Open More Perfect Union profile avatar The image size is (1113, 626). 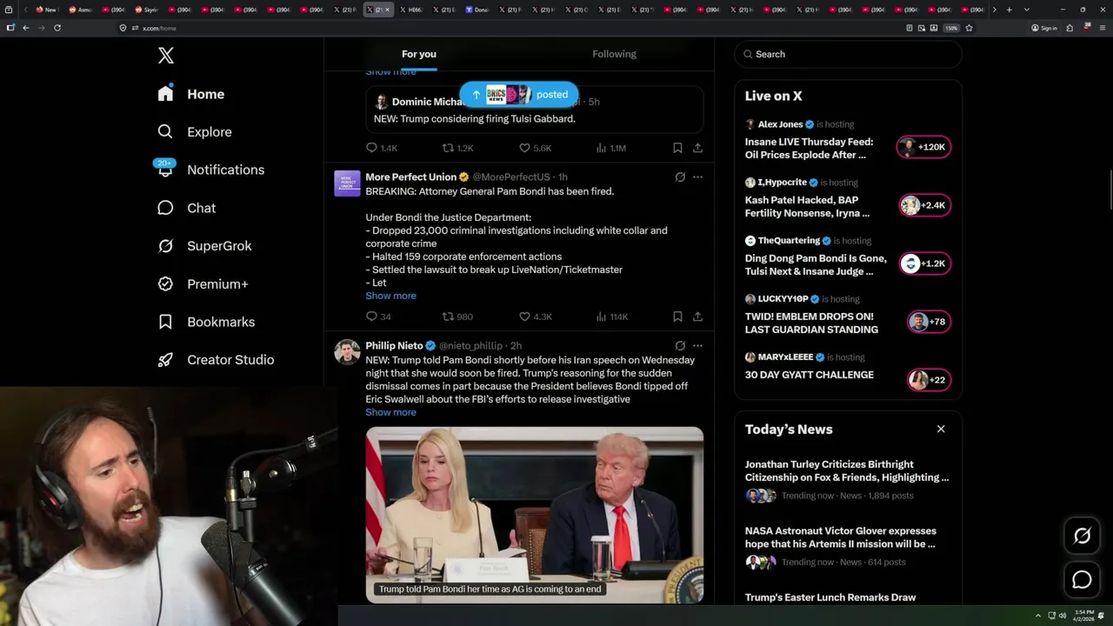347,183
